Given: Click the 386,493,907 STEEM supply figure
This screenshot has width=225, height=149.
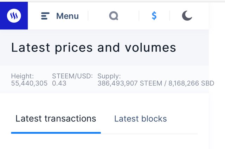Looking at the screenshot, I should [130, 83].
